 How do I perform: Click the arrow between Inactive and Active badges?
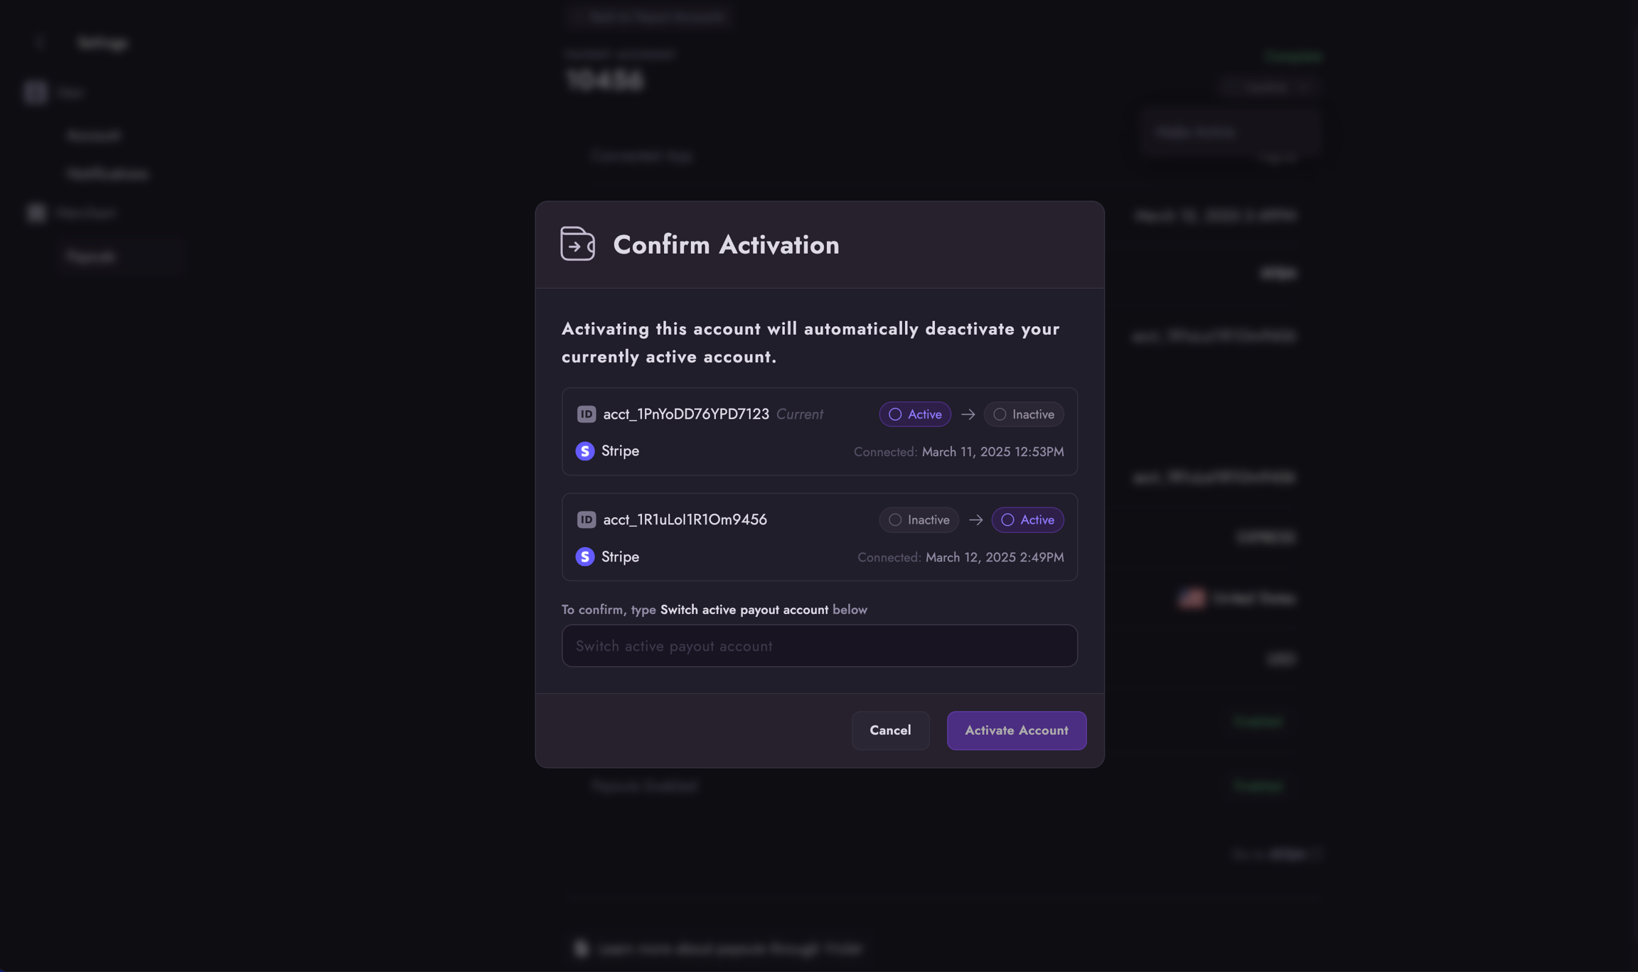(x=975, y=520)
